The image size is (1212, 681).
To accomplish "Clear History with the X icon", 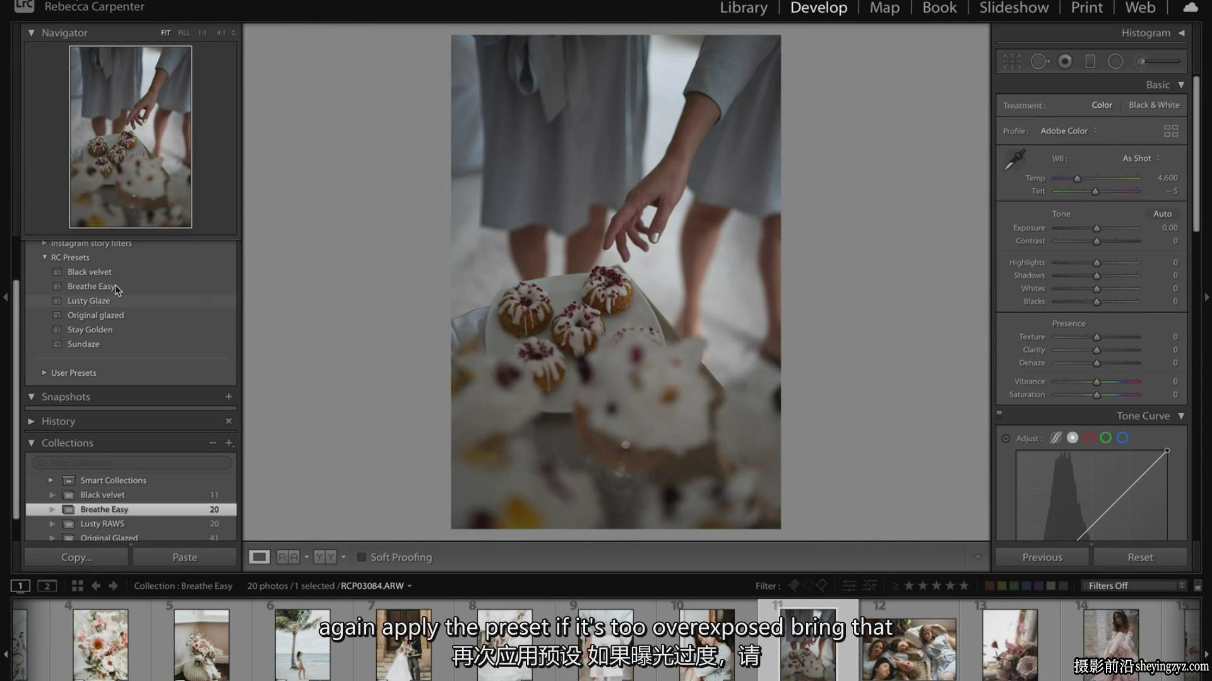I will (229, 421).
